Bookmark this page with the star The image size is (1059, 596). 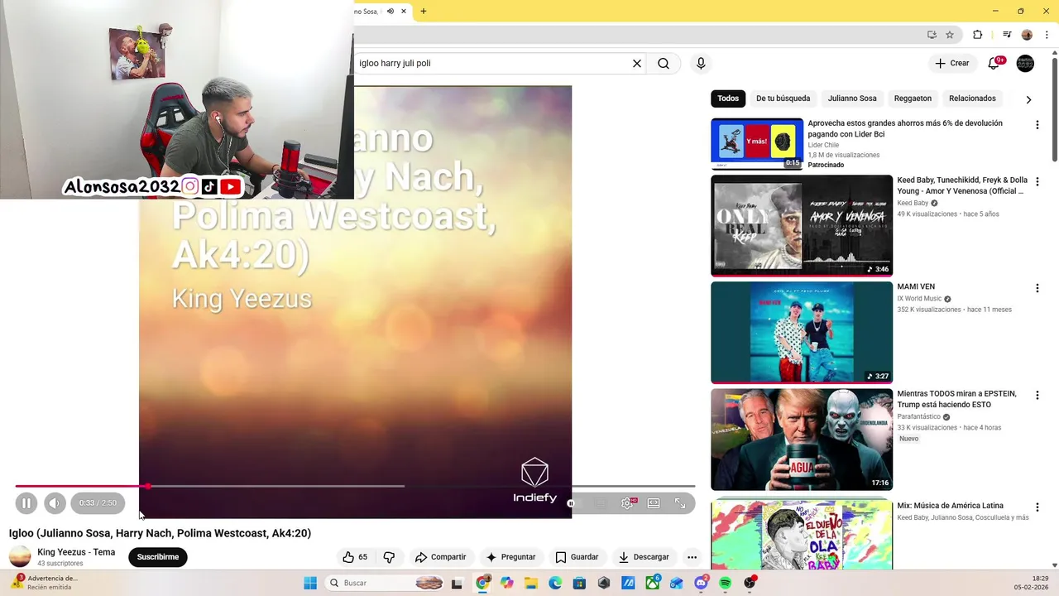point(950,35)
